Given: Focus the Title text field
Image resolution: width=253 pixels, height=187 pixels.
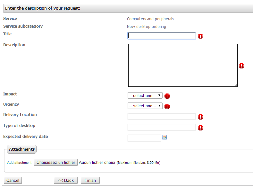Looking at the screenshot, I should 162,36.
